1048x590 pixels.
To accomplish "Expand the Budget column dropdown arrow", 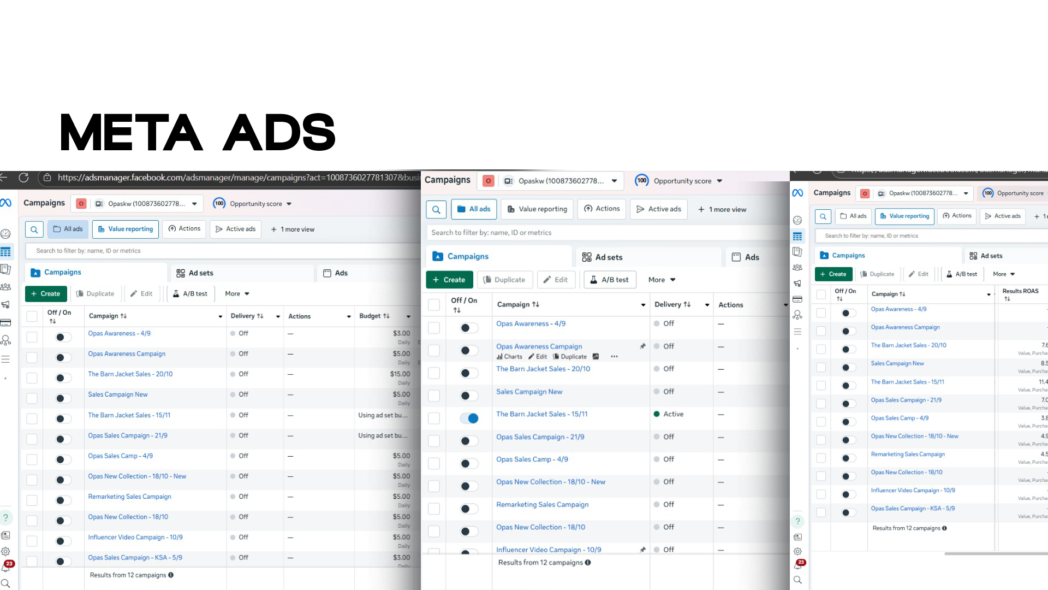I will [408, 316].
